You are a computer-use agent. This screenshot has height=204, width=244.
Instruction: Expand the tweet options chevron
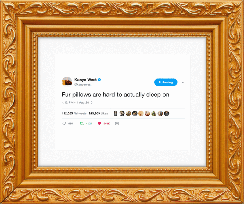183,82
